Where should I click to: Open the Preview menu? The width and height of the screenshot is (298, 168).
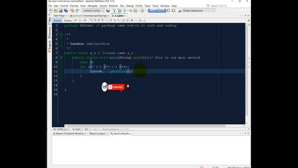[x=74, y=6]
